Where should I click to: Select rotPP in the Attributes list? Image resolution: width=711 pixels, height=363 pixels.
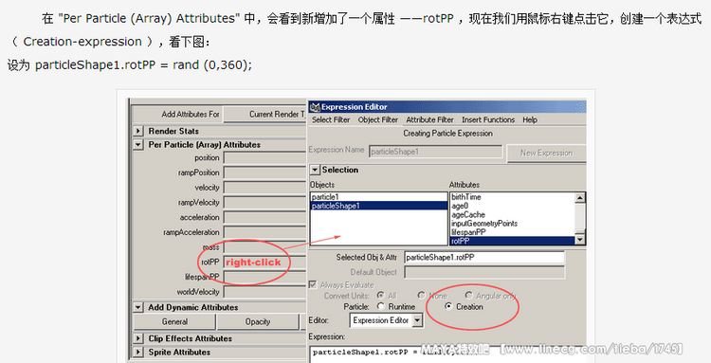point(512,241)
